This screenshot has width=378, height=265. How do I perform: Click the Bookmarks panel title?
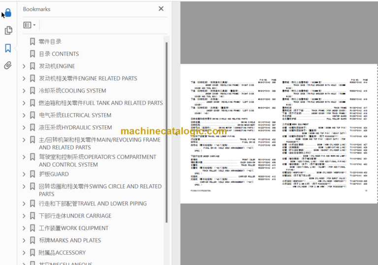(x=36, y=9)
